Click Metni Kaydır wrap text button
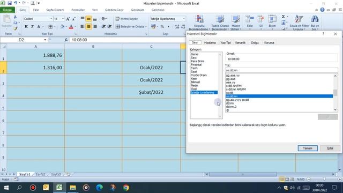The height and width of the screenshot is (193, 343). [x=126, y=19]
